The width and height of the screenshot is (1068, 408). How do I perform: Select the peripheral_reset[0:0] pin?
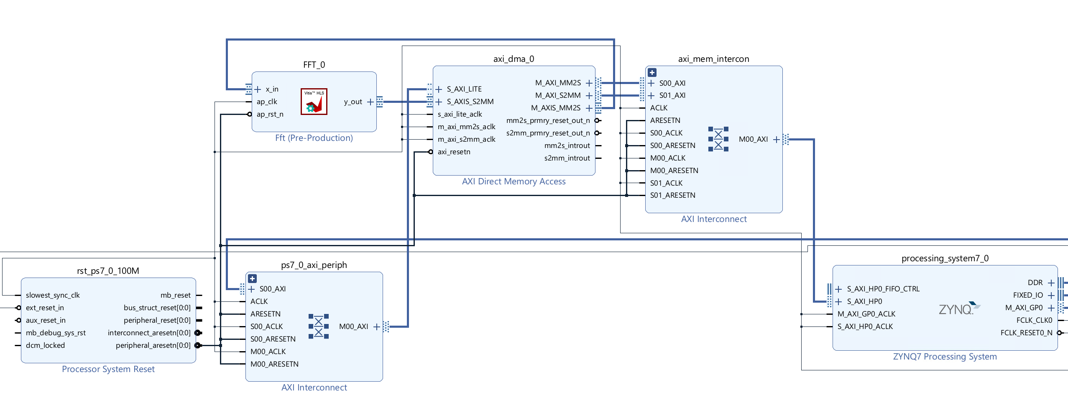coord(157,320)
